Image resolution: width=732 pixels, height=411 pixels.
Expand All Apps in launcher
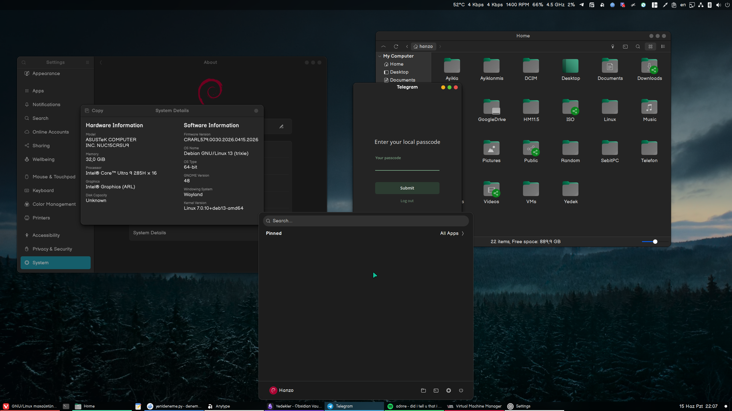pos(452,233)
